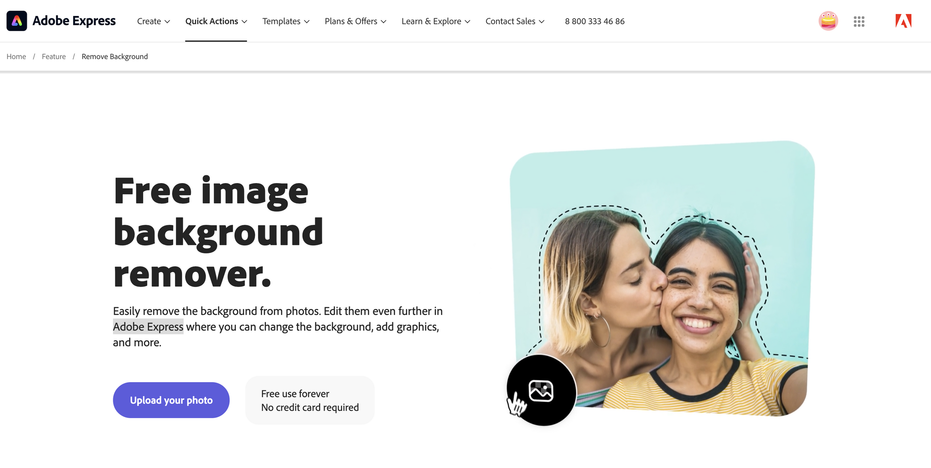Screen dimensions: 931x468
Task: Open Contact Sales menu
Action: click(515, 21)
